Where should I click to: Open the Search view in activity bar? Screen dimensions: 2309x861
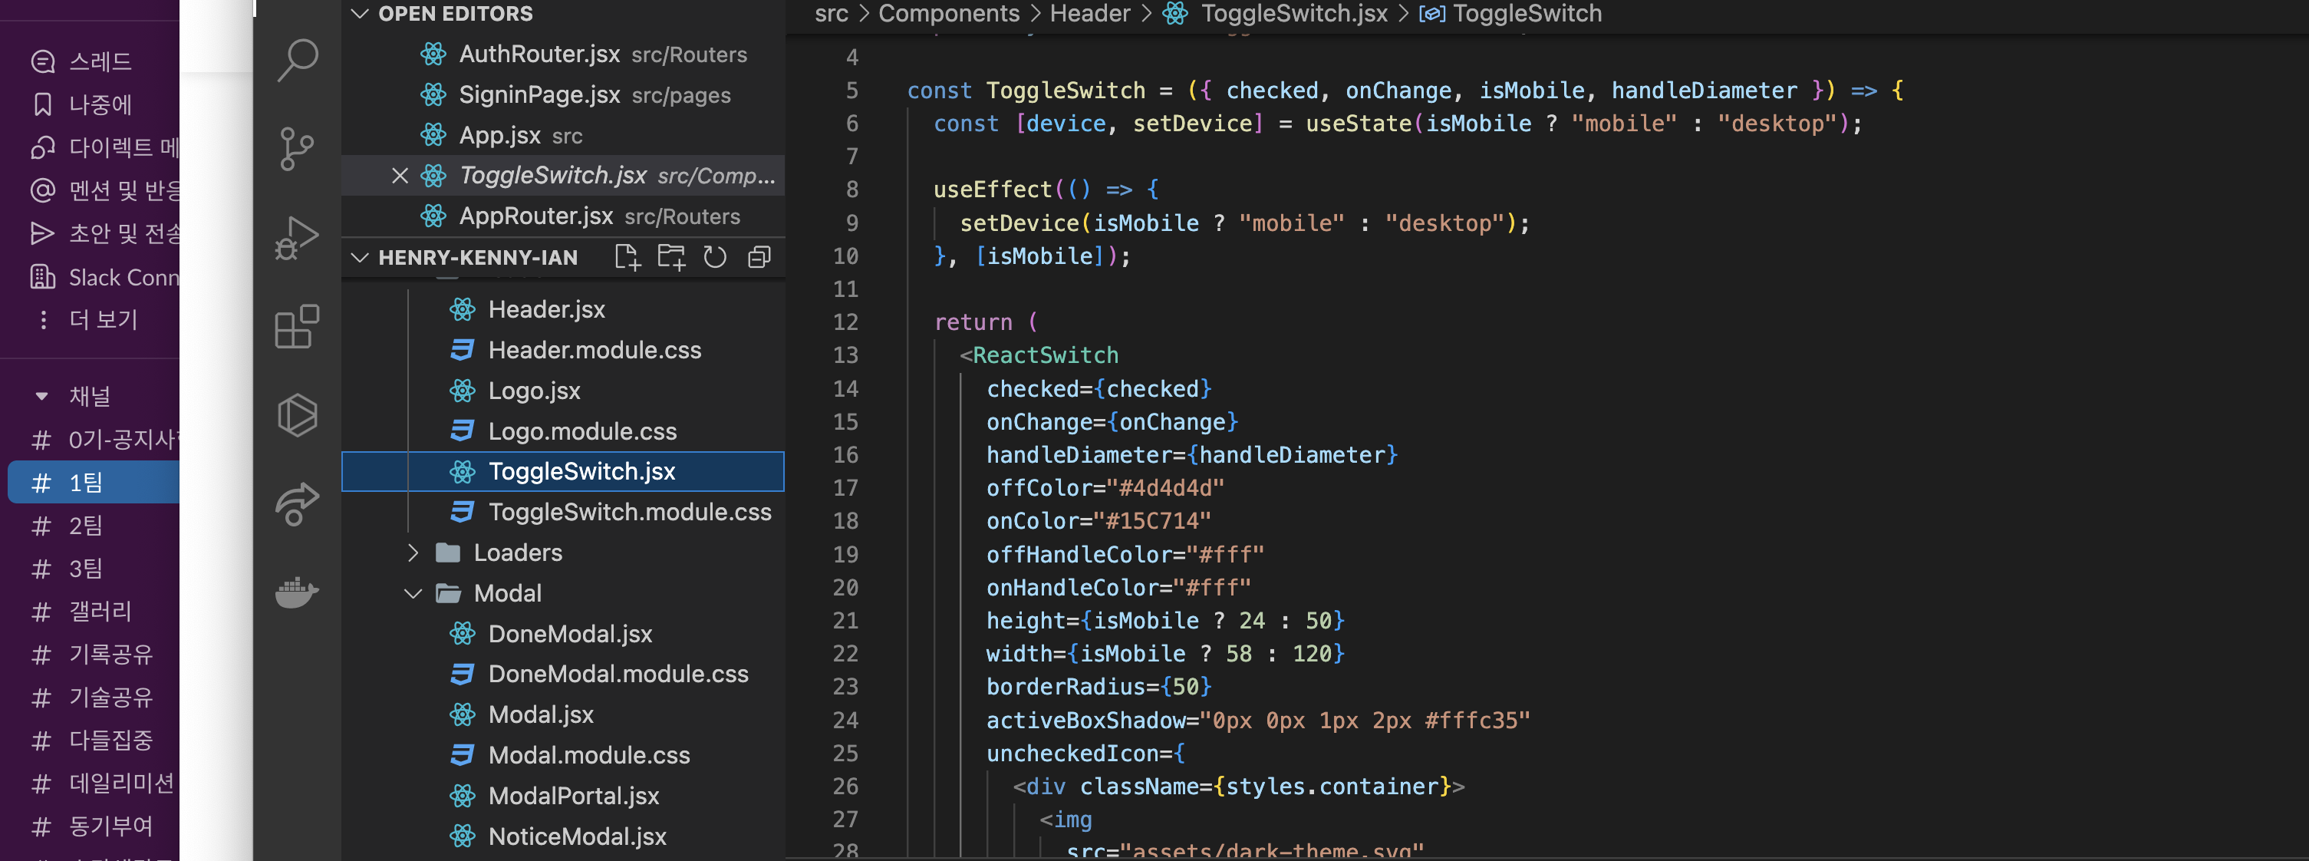tap(298, 60)
